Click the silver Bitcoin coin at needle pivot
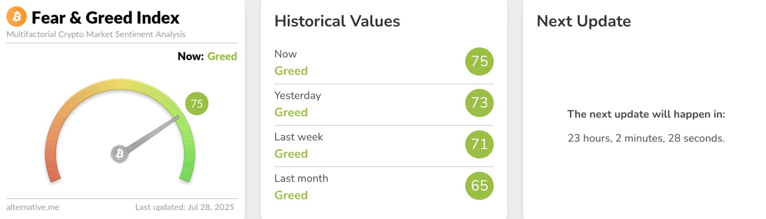Viewport: 766px width, 219px height. point(119,154)
